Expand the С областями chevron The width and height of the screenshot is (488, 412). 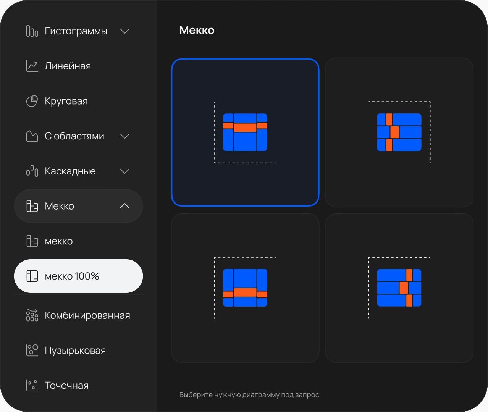click(125, 136)
